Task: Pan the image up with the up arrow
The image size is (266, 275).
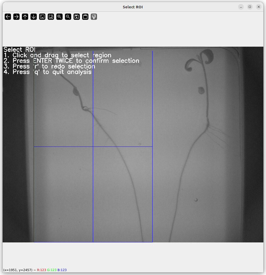Action: [25, 17]
